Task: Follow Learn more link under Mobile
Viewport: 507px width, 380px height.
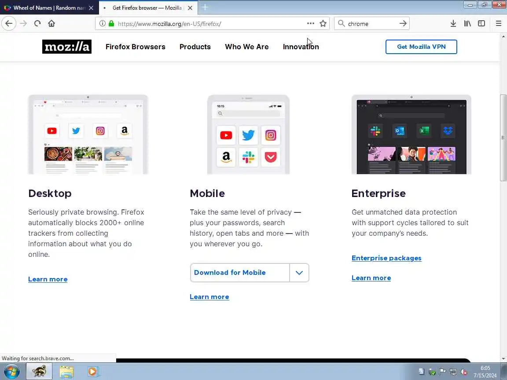Action: (x=209, y=296)
